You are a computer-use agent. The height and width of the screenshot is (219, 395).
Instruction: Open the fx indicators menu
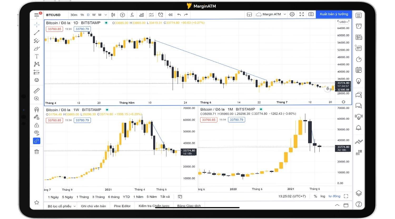(x=132, y=15)
